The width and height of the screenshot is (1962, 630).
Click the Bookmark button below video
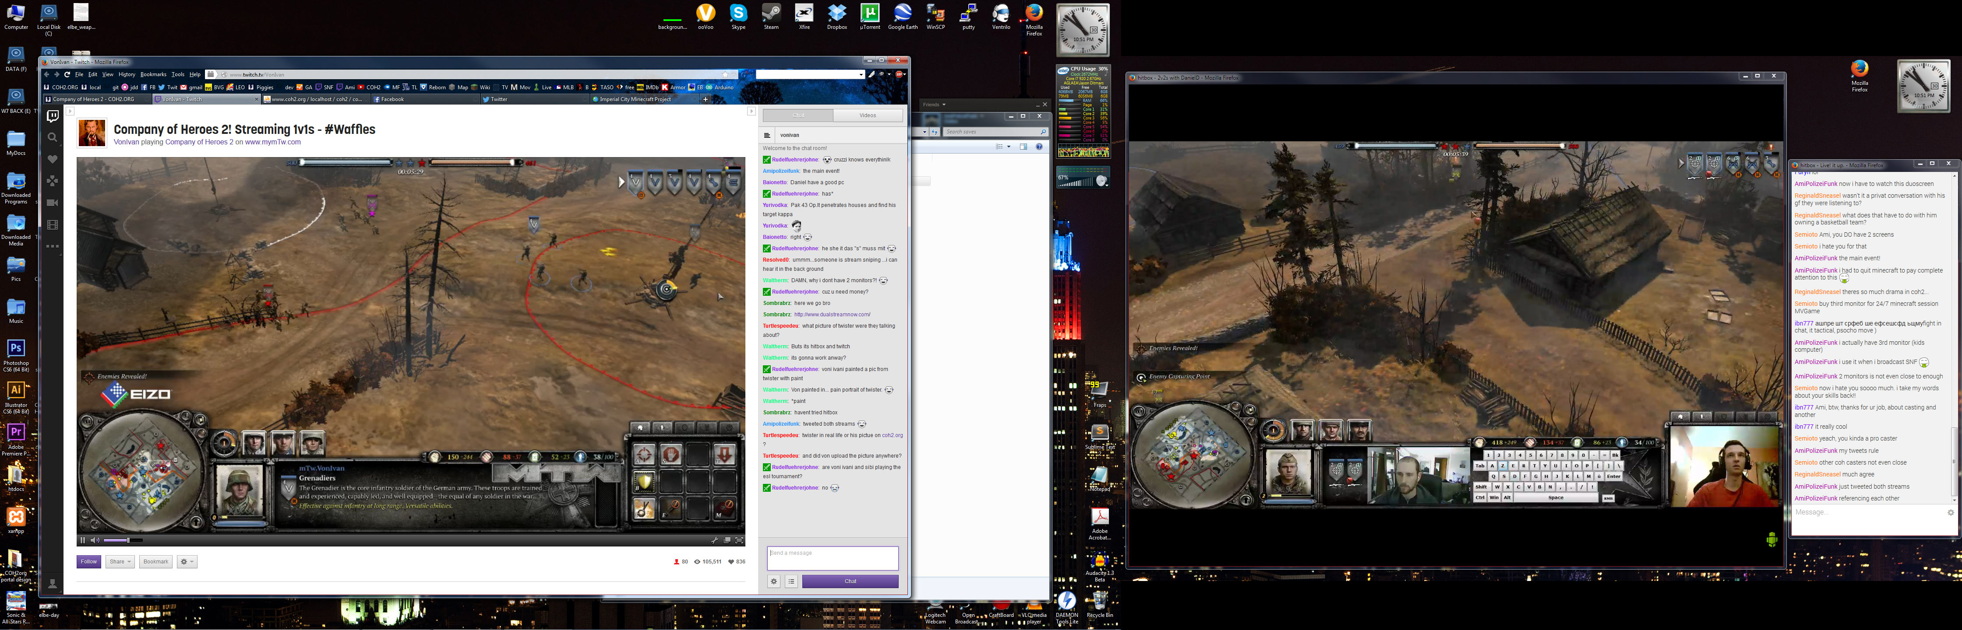155,561
